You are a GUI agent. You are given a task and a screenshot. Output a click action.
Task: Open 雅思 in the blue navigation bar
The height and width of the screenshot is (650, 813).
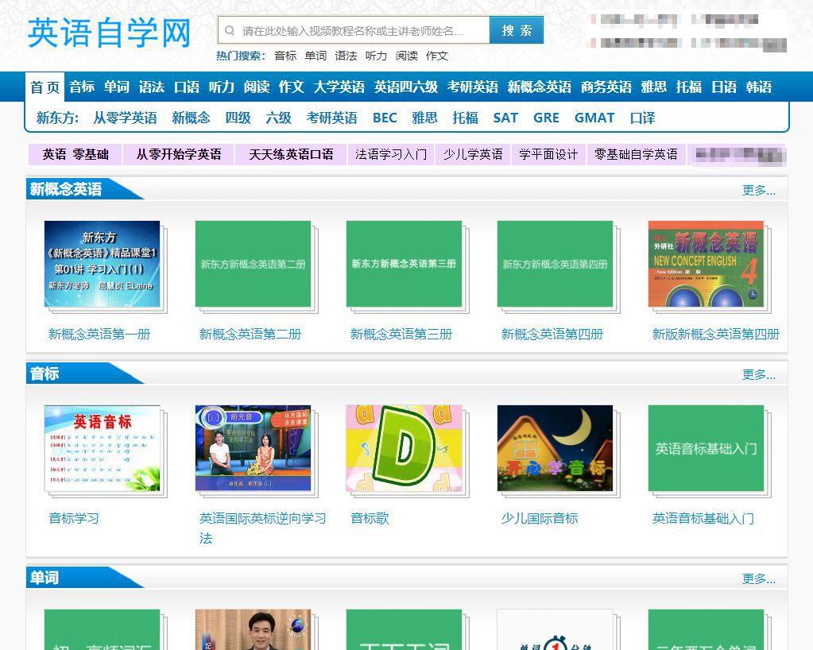pos(654,87)
